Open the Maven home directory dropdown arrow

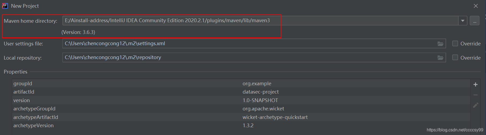[x=463, y=21]
